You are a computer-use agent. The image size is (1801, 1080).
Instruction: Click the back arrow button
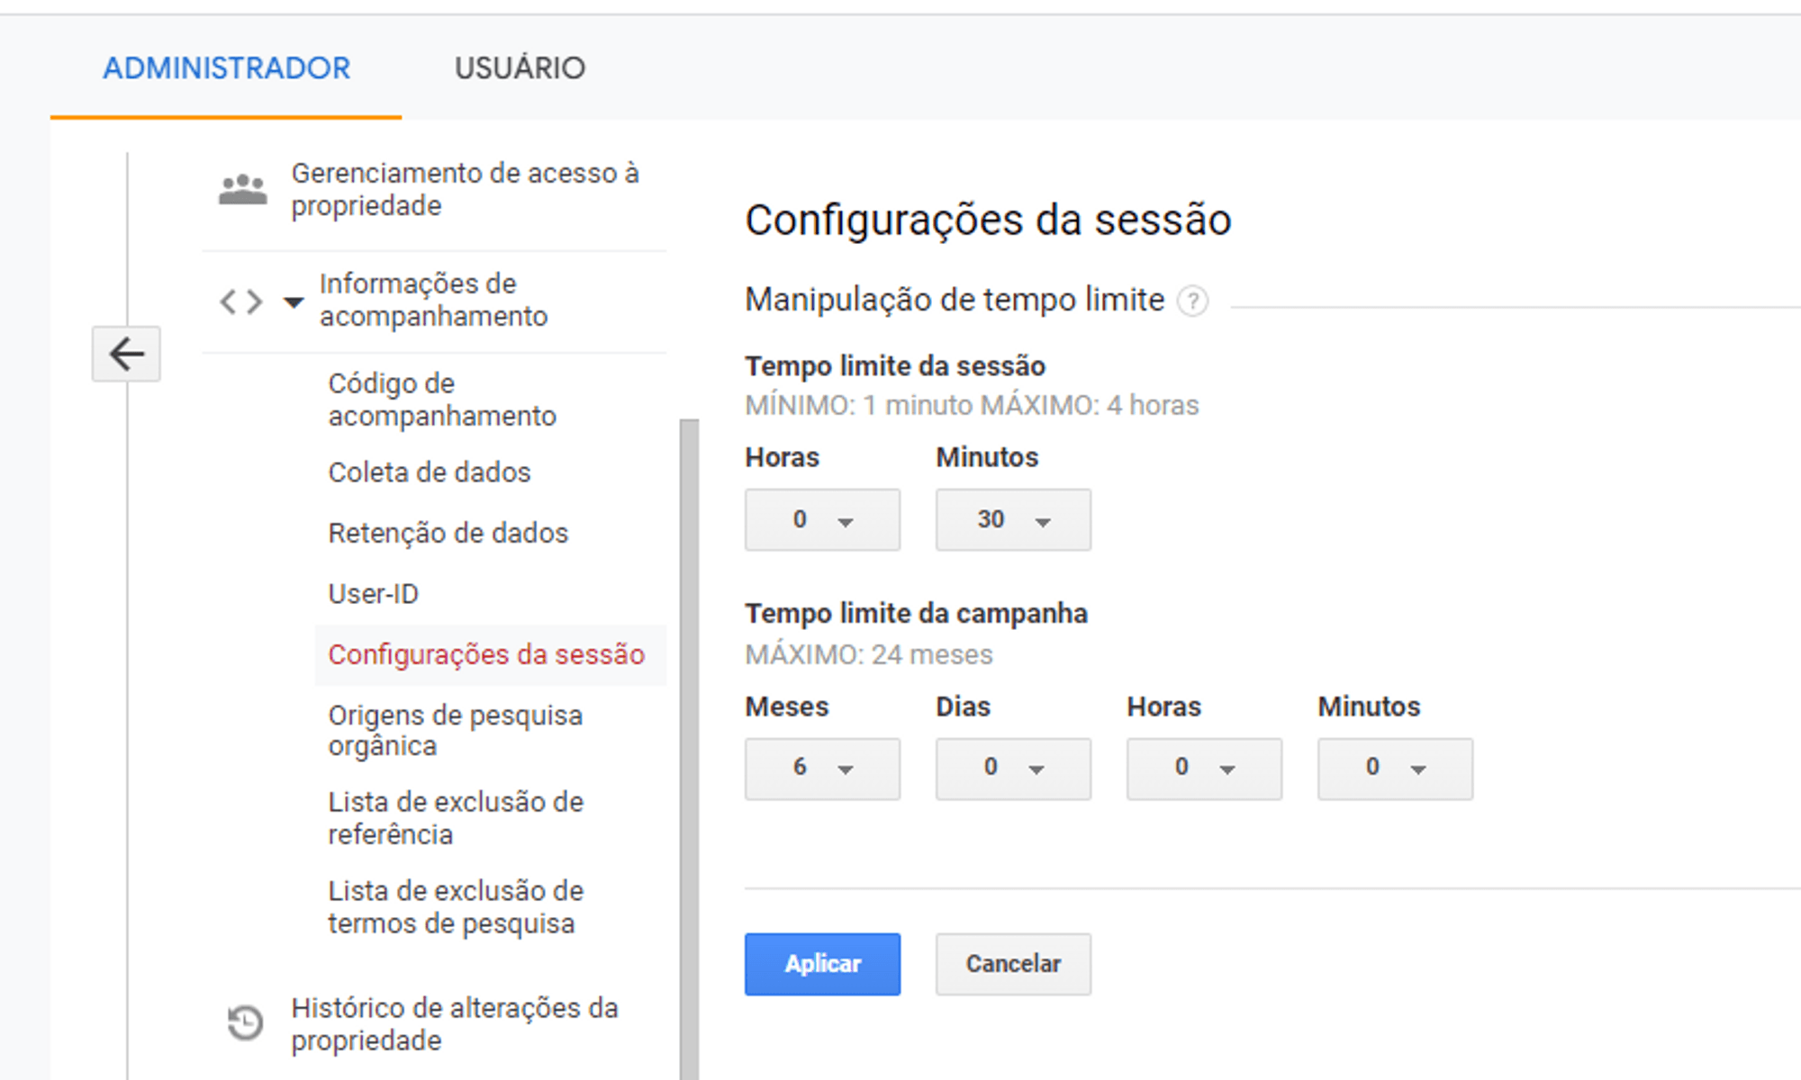click(x=126, y=354)
